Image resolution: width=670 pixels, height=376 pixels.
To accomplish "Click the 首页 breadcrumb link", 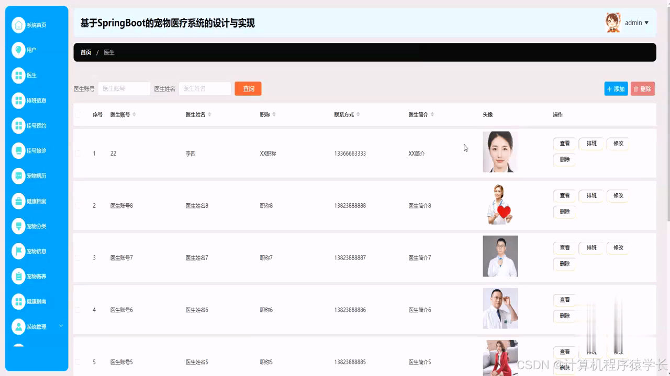I will coord(85,52).
